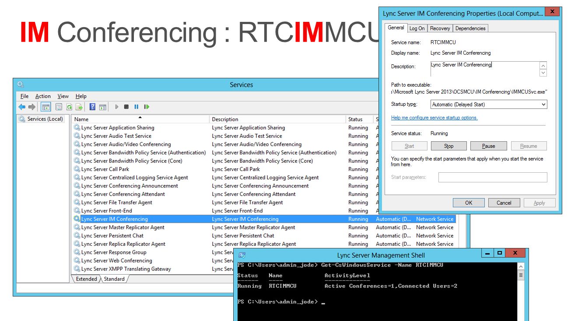Select Lync Server Replica Replicator Agent row

[264, 244]
